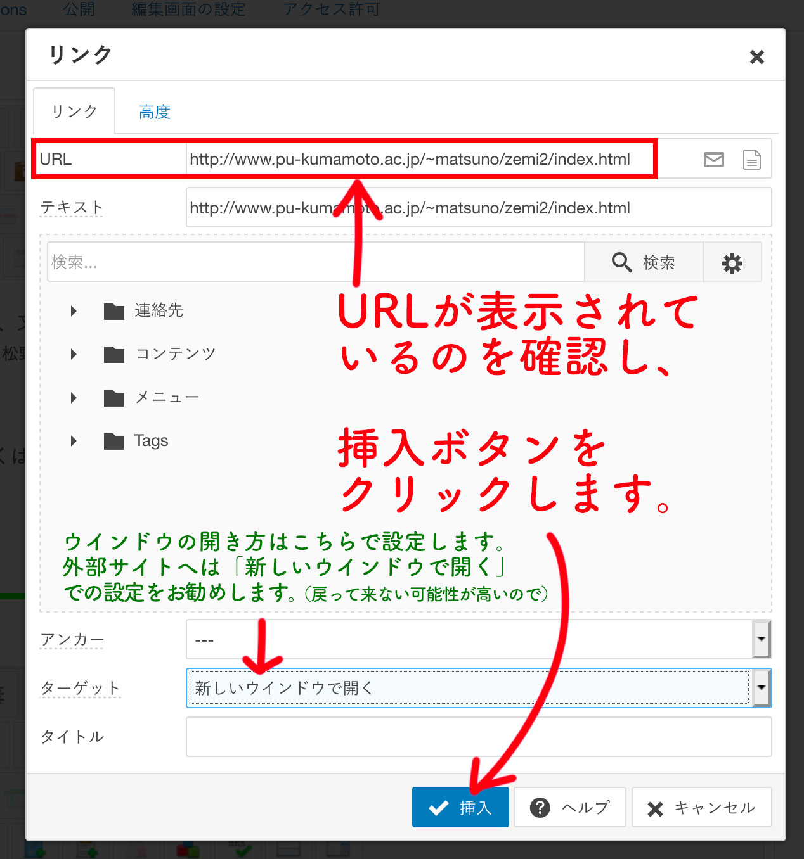Click the 連絡先 folder icon

click(114, 311)
